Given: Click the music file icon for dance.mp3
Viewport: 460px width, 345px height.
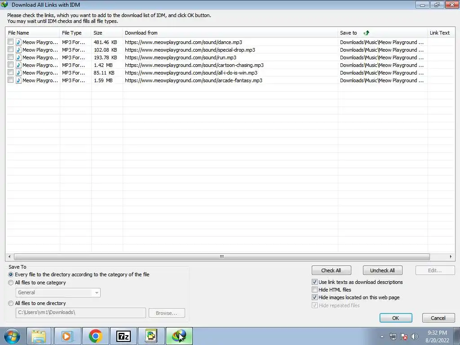Looking at the screenshot, I should [x=18, y=42].
